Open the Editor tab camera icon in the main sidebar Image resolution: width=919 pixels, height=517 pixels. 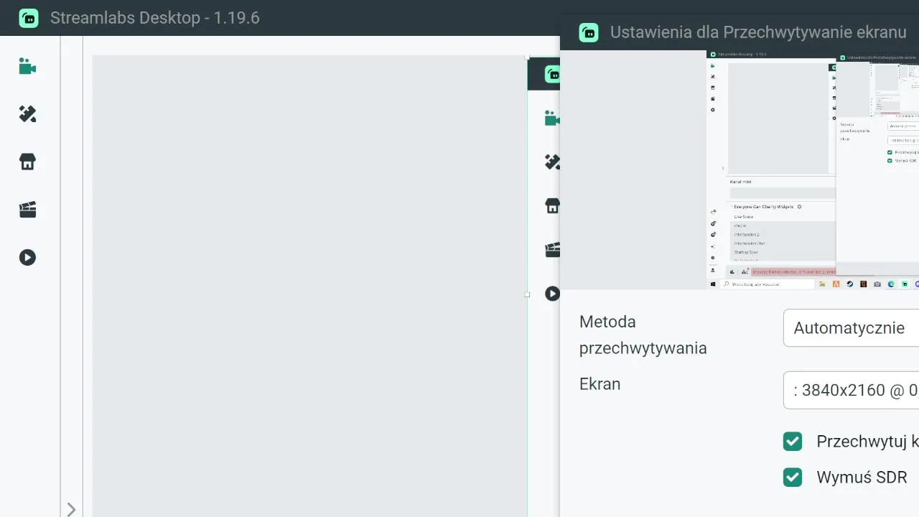(x=27, y=67)
